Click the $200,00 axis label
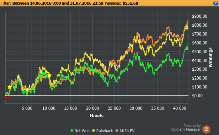The height and width of the screenshot is (135, 219). pos(199,78)
